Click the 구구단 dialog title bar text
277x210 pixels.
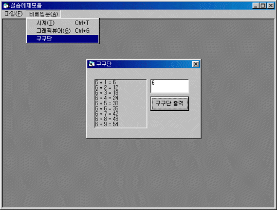click(104, 64)
